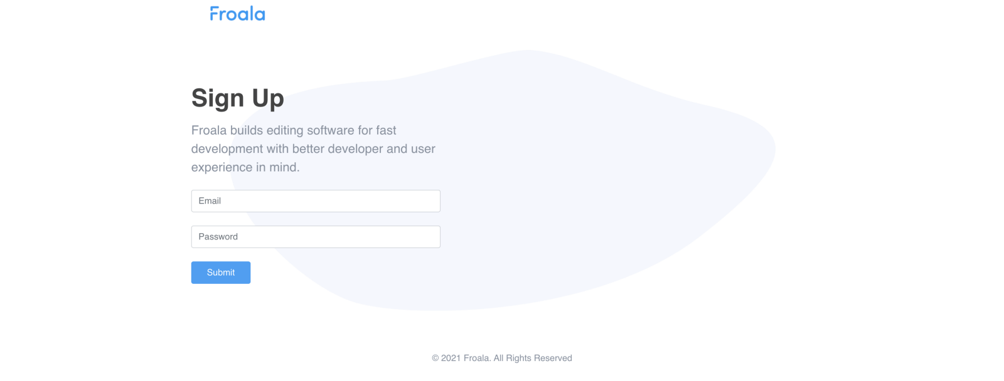The height and width of the screenshot is (381, 1004).
Task: Click the year "2021" in the footer
Action: click(451, 358)
